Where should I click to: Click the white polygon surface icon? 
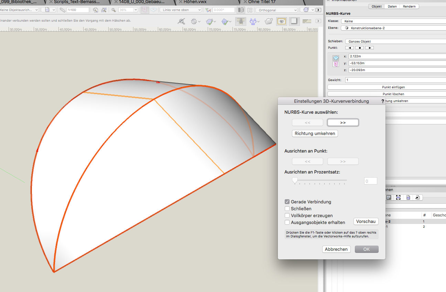[269, 21]
